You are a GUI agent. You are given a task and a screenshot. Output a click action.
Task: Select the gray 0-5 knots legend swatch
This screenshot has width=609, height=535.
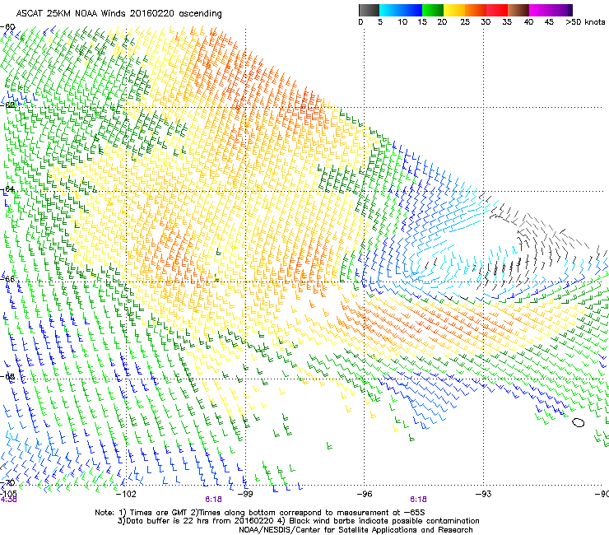point(369,10)
